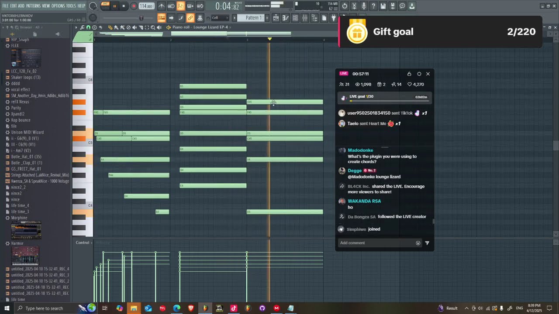Toggle the link/multilink to controllers button
The image size is (559, 314).
point(190,18)
